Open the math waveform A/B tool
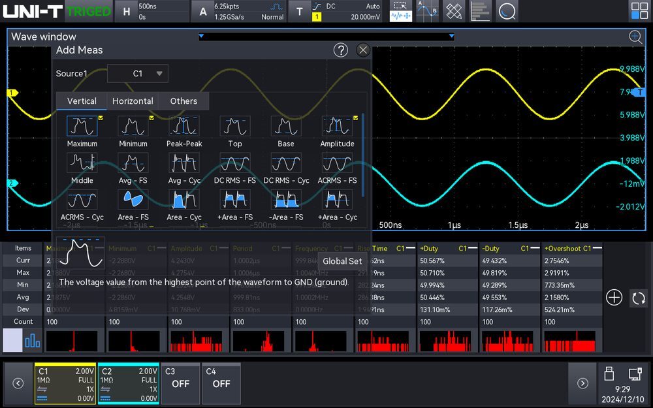The image size is (653, 408). 427,11
